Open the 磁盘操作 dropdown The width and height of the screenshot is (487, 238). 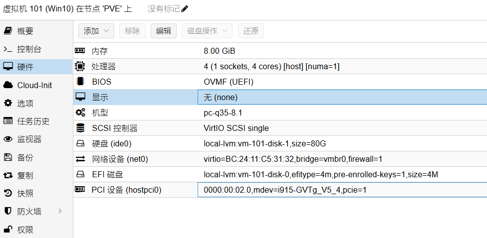(207, 31)
